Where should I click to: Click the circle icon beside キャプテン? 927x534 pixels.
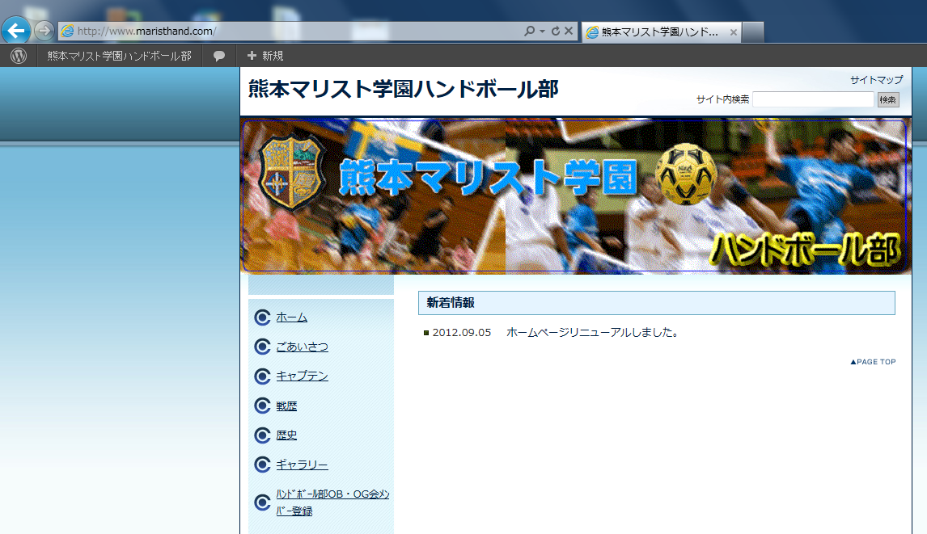263,376
